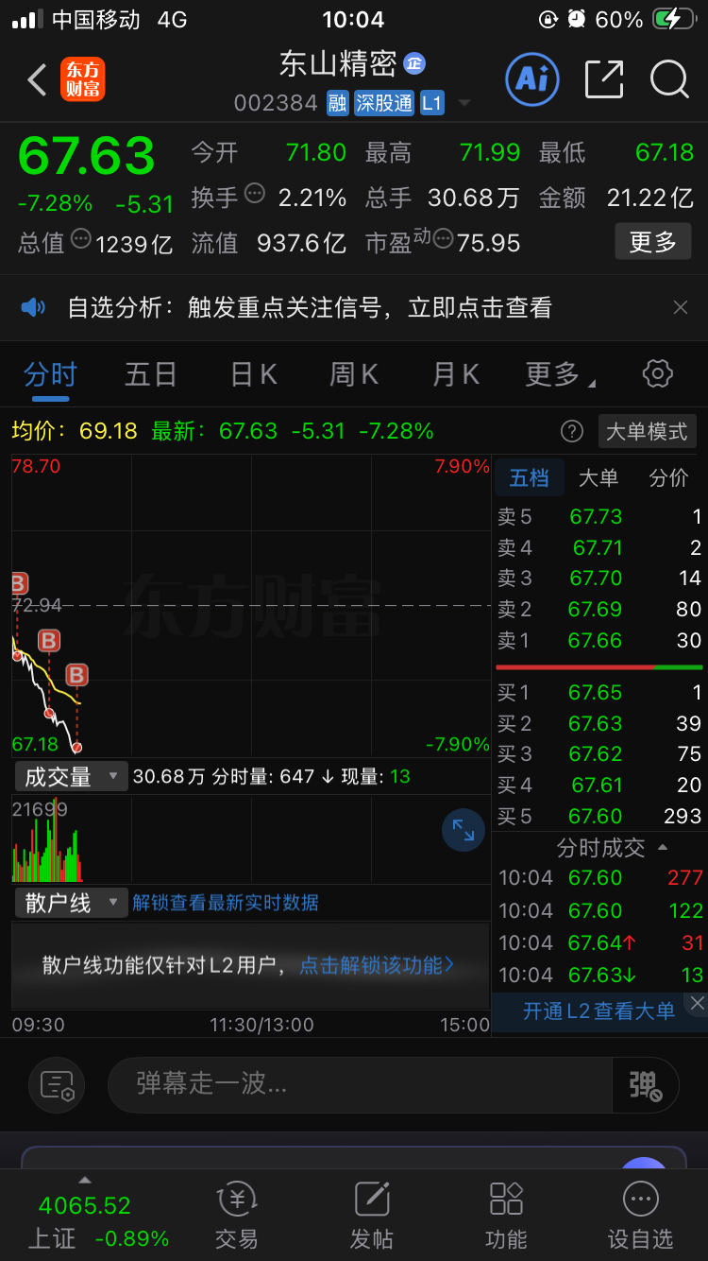Select the 五档 order book tab
Viewport: 708px width, 1261px height.
click(x=529, y=478)
